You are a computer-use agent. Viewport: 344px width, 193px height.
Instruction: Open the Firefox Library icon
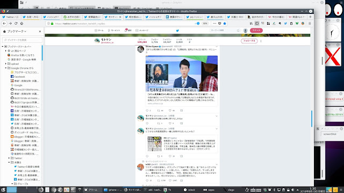(251, 24)
